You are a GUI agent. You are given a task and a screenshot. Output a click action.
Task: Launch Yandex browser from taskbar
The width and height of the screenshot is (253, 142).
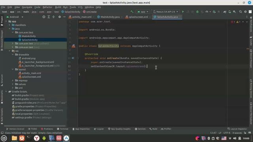pos(37,138)
